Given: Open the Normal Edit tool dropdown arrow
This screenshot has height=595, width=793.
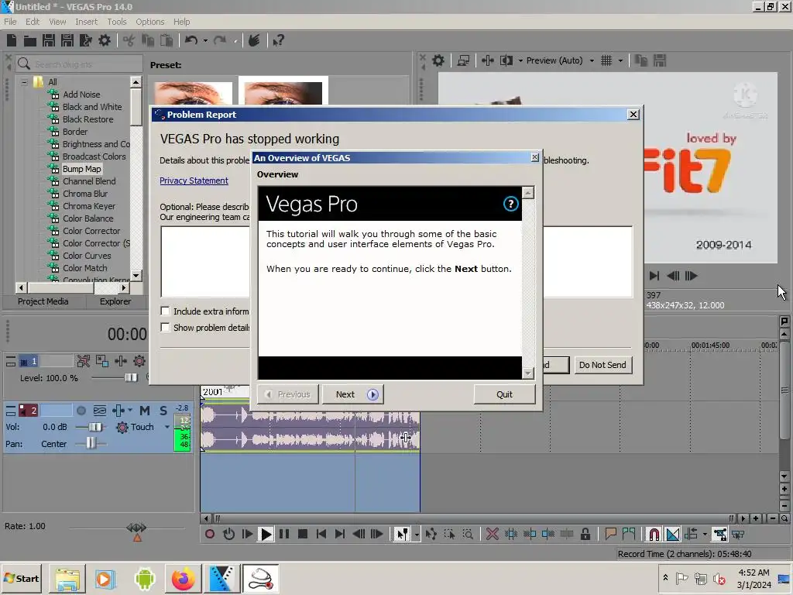Looking at the screenshot, I should (416, 534).
